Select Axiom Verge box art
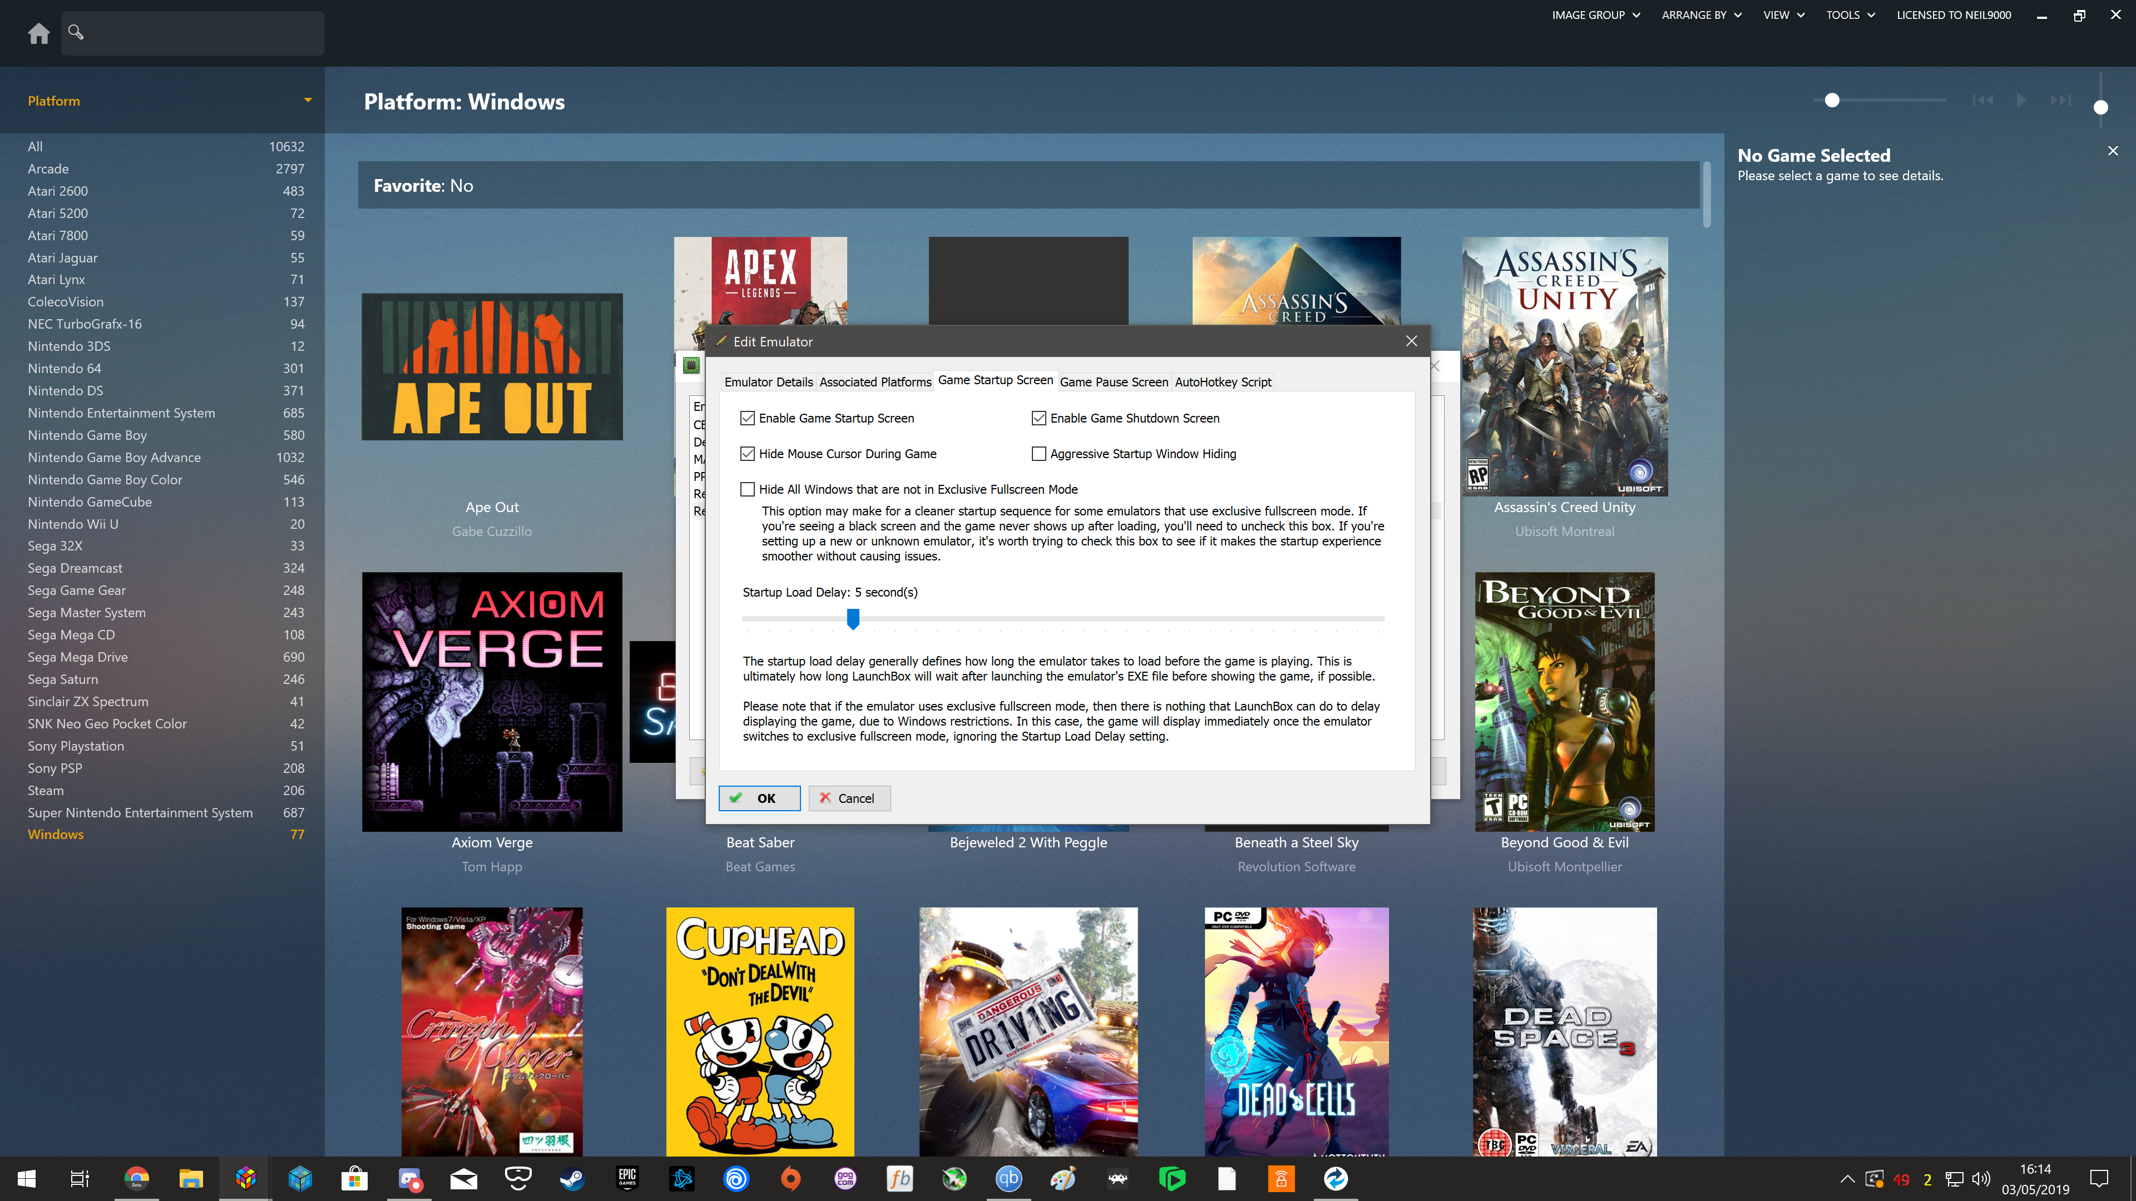 tap(492, 701)
